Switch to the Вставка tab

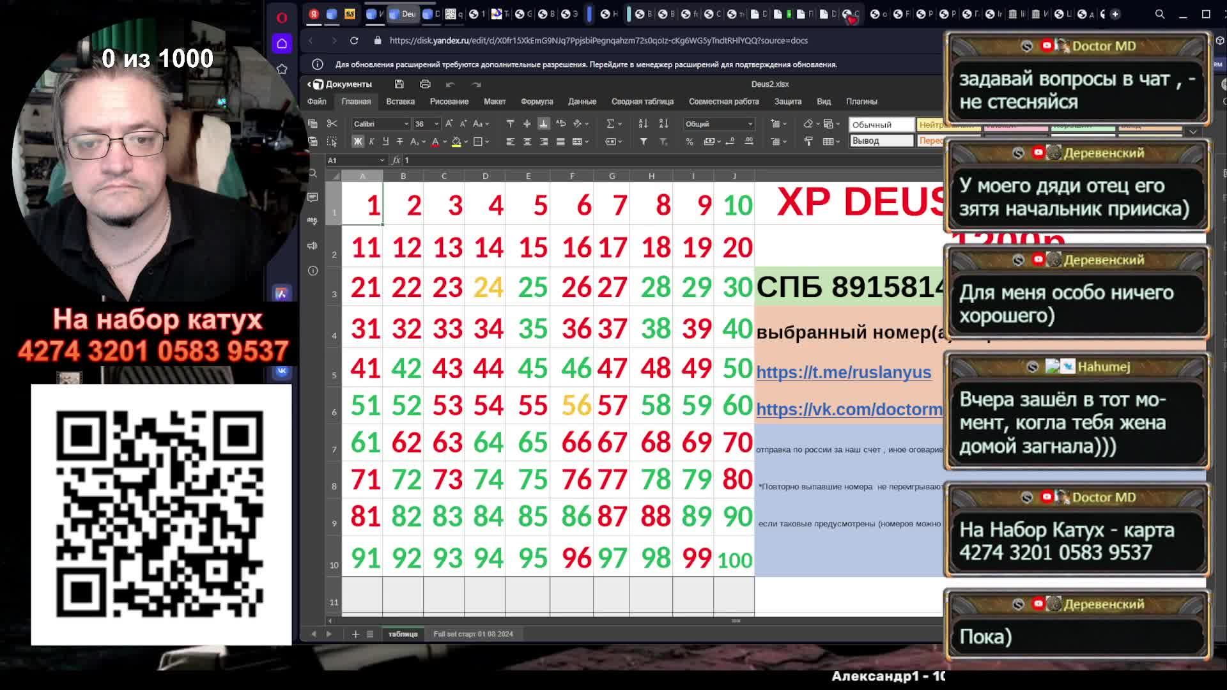tap(400, 102)
